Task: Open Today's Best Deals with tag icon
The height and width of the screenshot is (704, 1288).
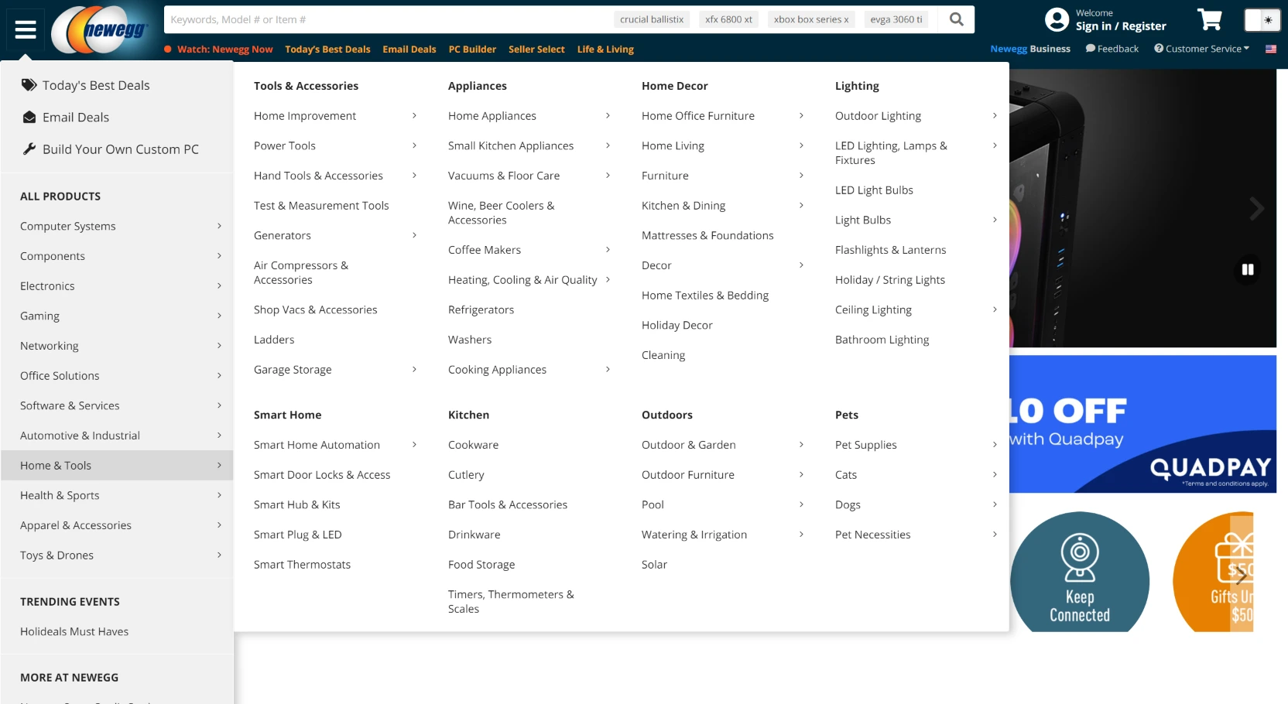Action: pos(96,85)
